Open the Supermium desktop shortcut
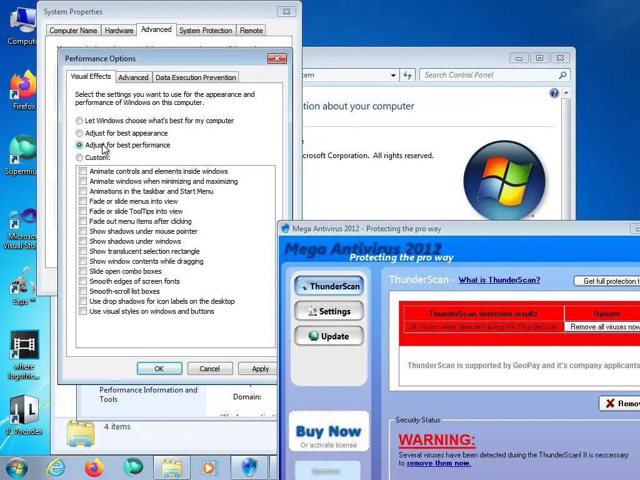Viewport: 640px width, 480px height. [x=21, y=155]
